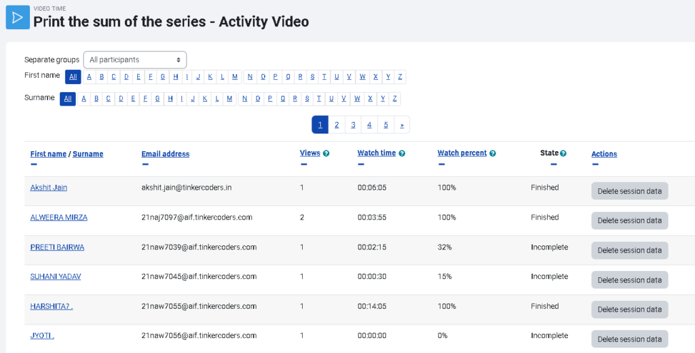Go to page 2 of results
The width and height of the screenshot is (695, 353).
click(x=337, y=125)
